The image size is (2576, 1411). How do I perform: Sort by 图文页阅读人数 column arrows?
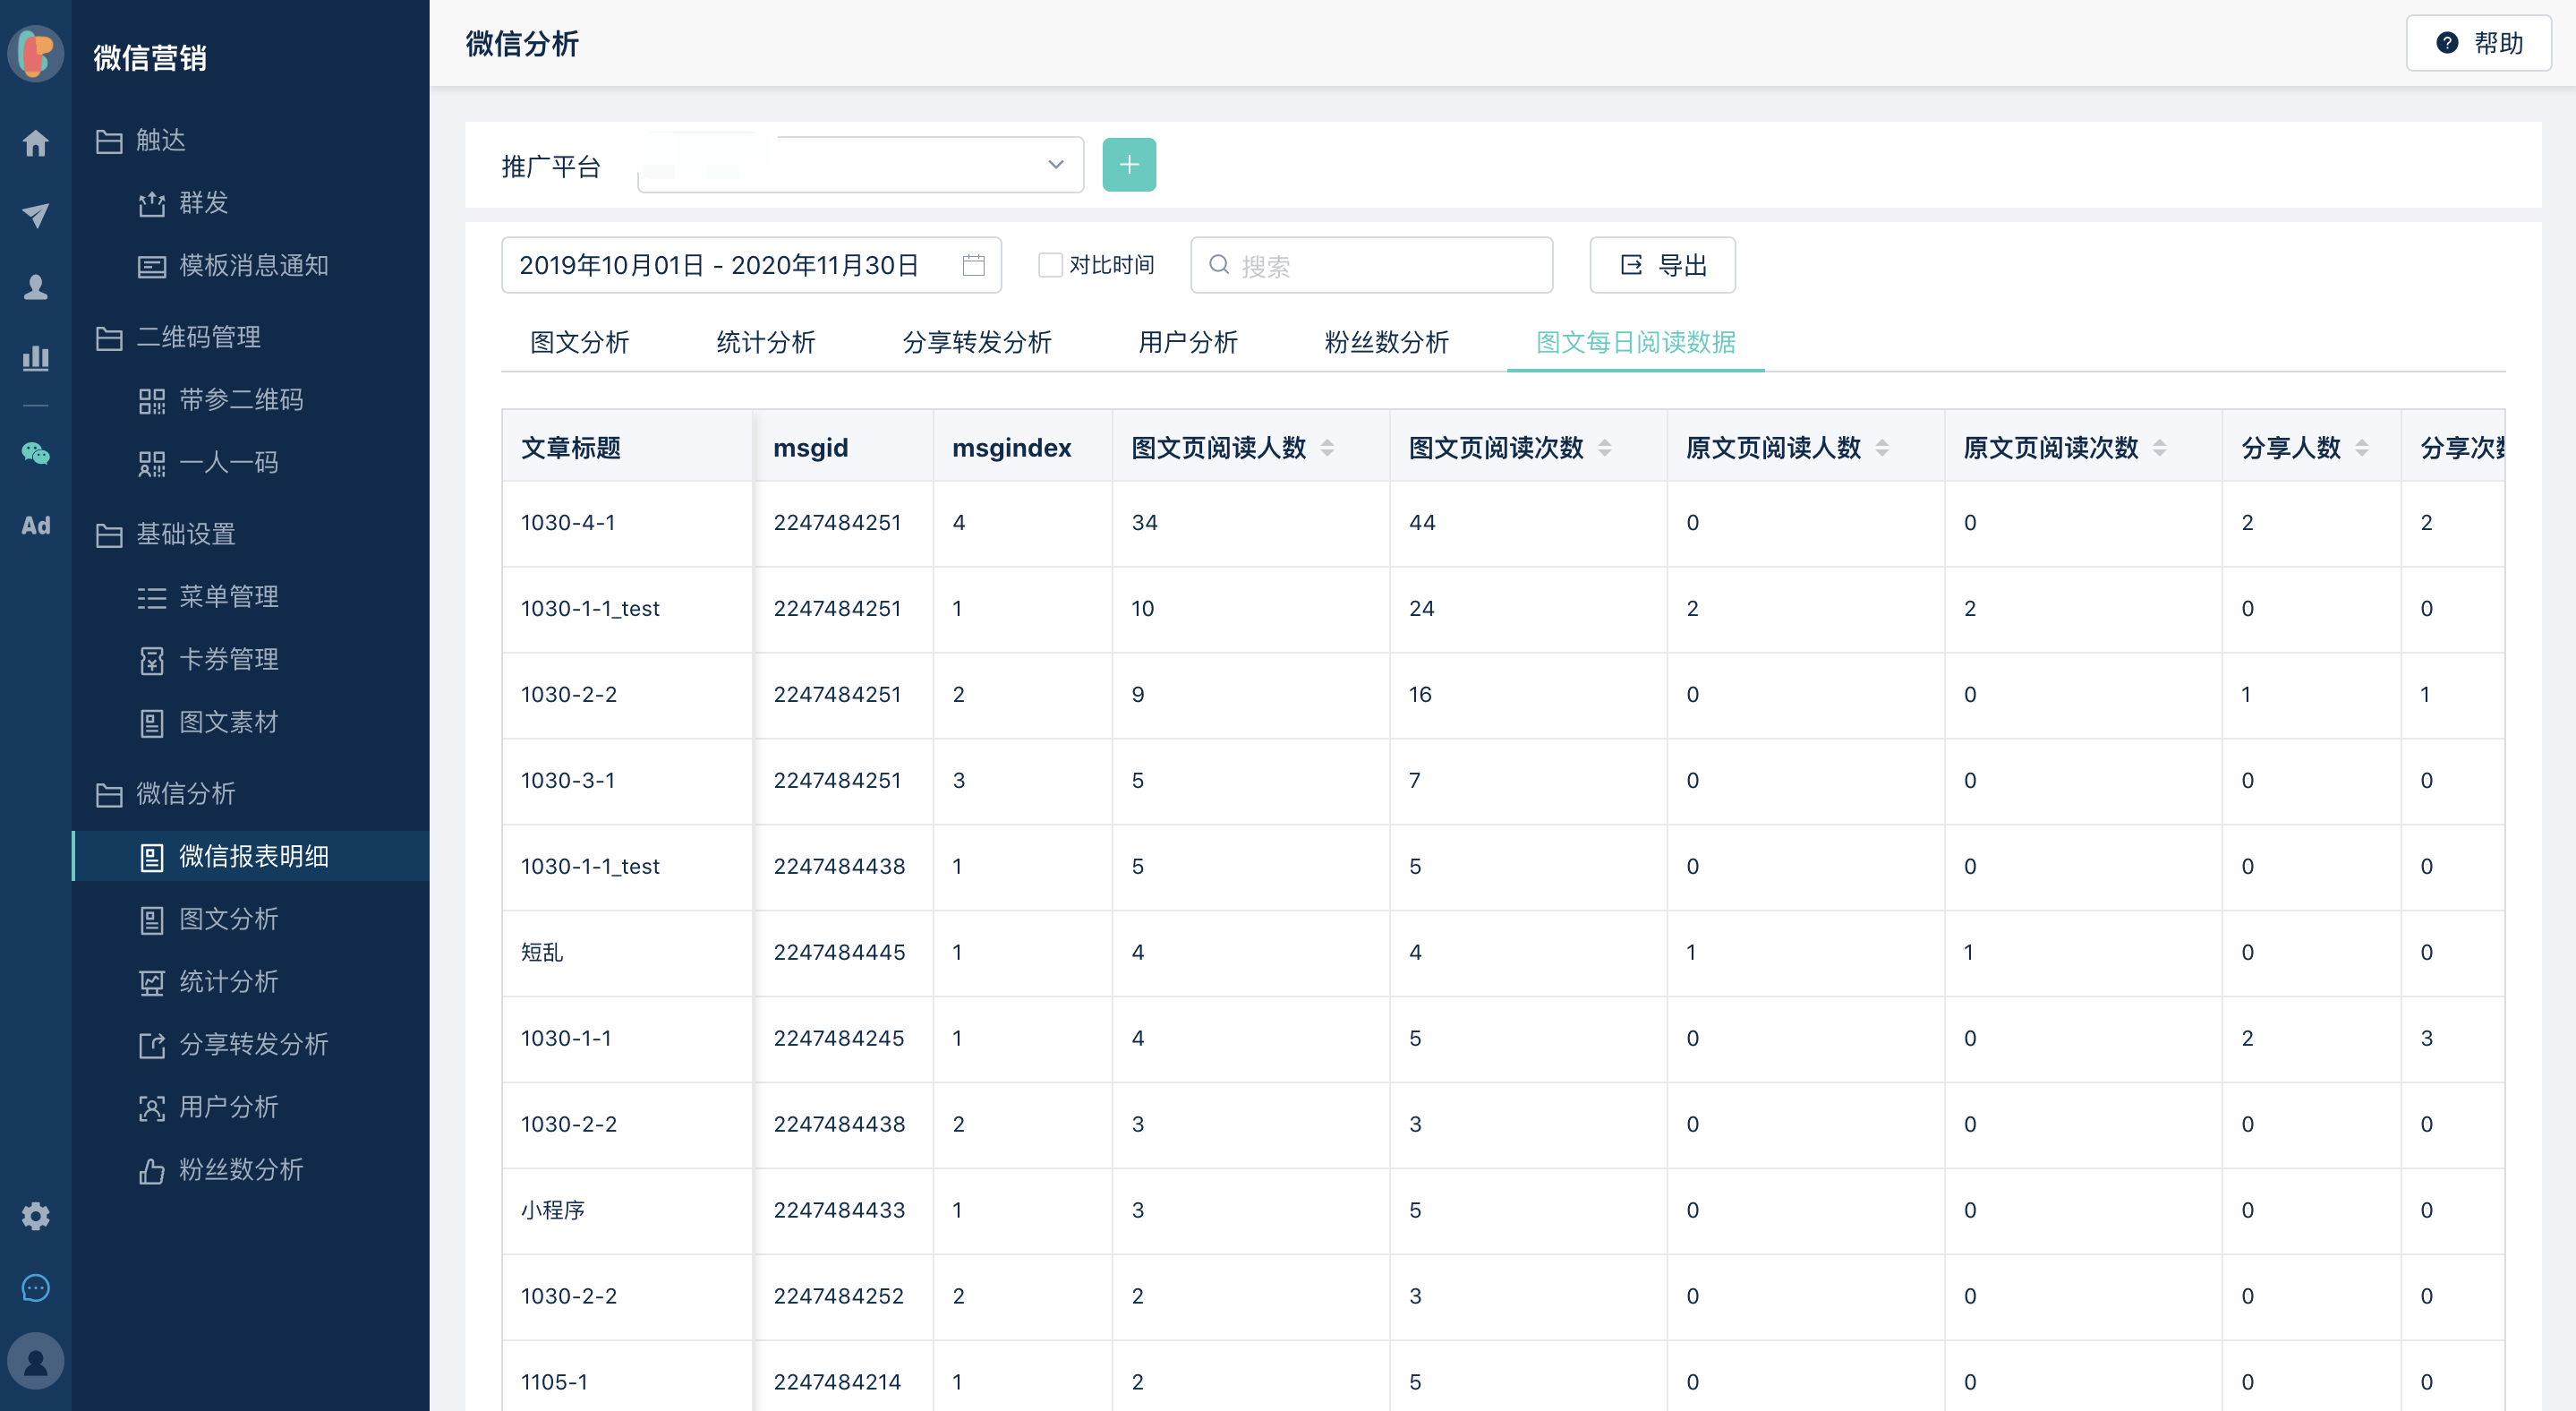[1327, 448]
